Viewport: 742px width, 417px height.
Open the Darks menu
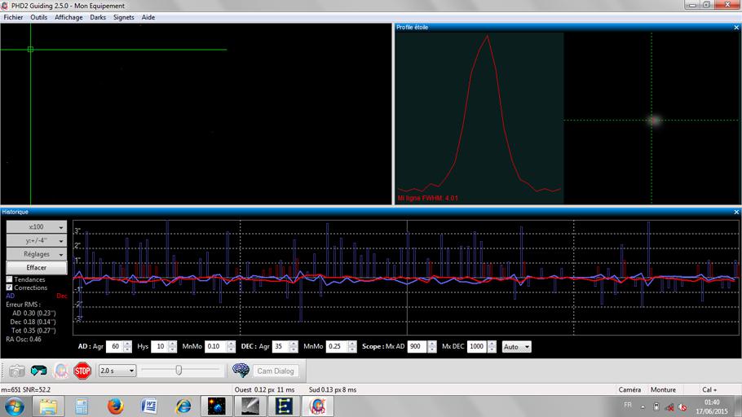(98, 17)
